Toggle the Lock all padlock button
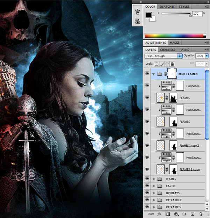The height and width of the screenshot is (218, 210). click(x=172, y=64)
